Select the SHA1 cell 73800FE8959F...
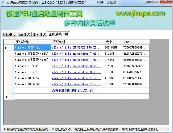The image size is (173, 133). click(136, 47)
